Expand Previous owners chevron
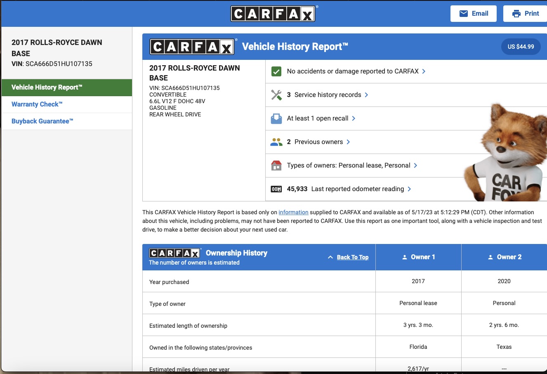This screenshot has width=547, height=374. [x=348, y=142]
